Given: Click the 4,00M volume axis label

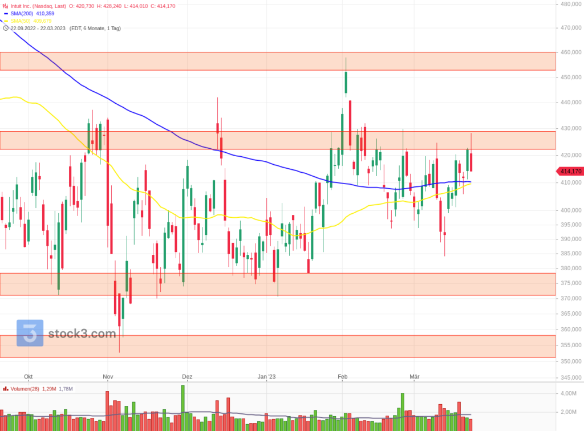Looking at the screenshot, I should (x=569, y=393).
